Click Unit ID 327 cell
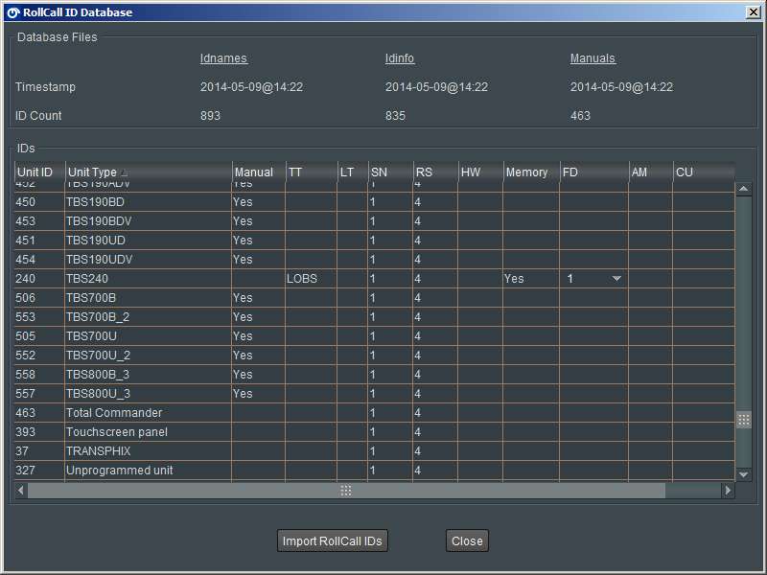The image size is (767, 575). point(39,471)
